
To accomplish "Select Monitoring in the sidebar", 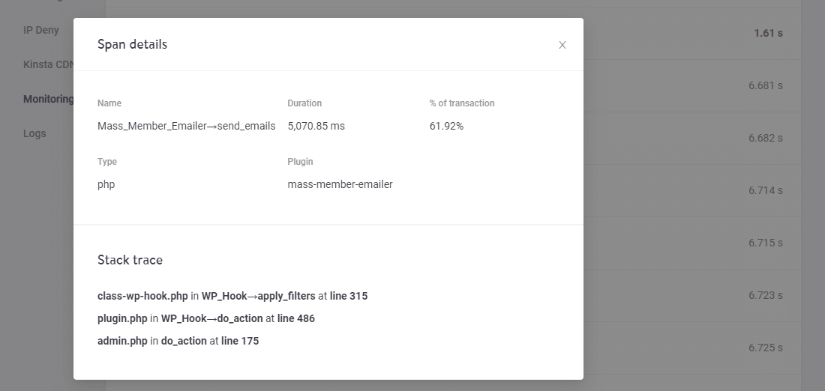I will 48,99.
